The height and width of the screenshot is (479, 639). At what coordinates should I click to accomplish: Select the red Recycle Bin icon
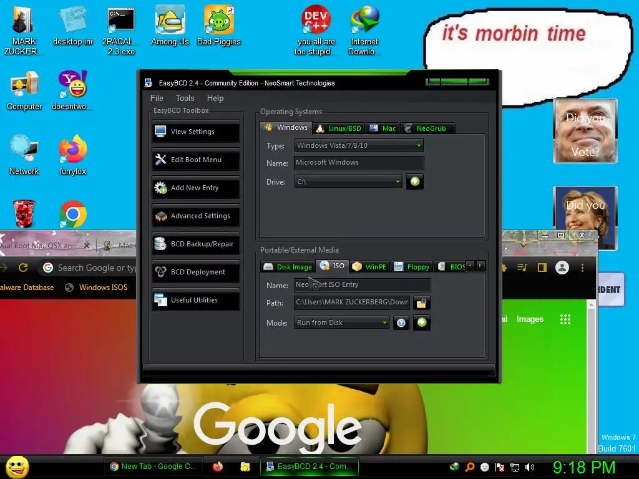pyautogui.click(x=24, y=213)
